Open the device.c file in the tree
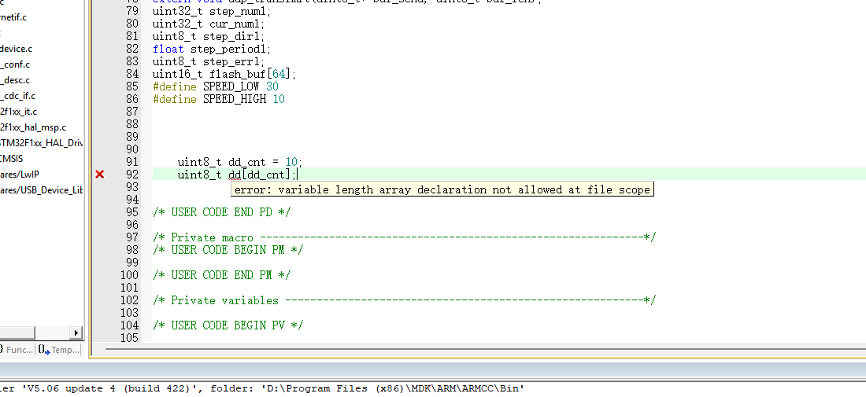Viewport: 866px width, 397px height. (16, 49)
